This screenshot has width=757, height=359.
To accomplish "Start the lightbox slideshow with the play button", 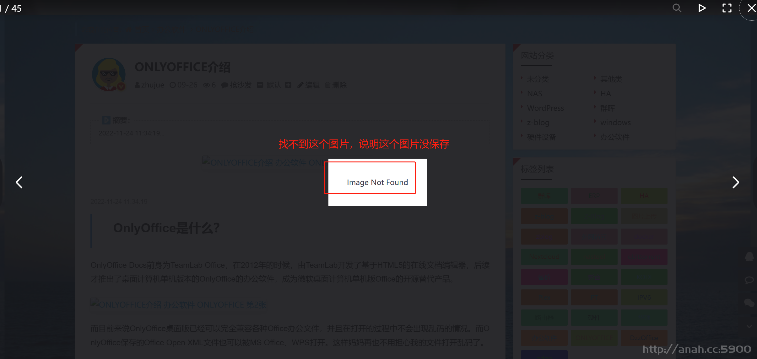I will pos(702,8).
